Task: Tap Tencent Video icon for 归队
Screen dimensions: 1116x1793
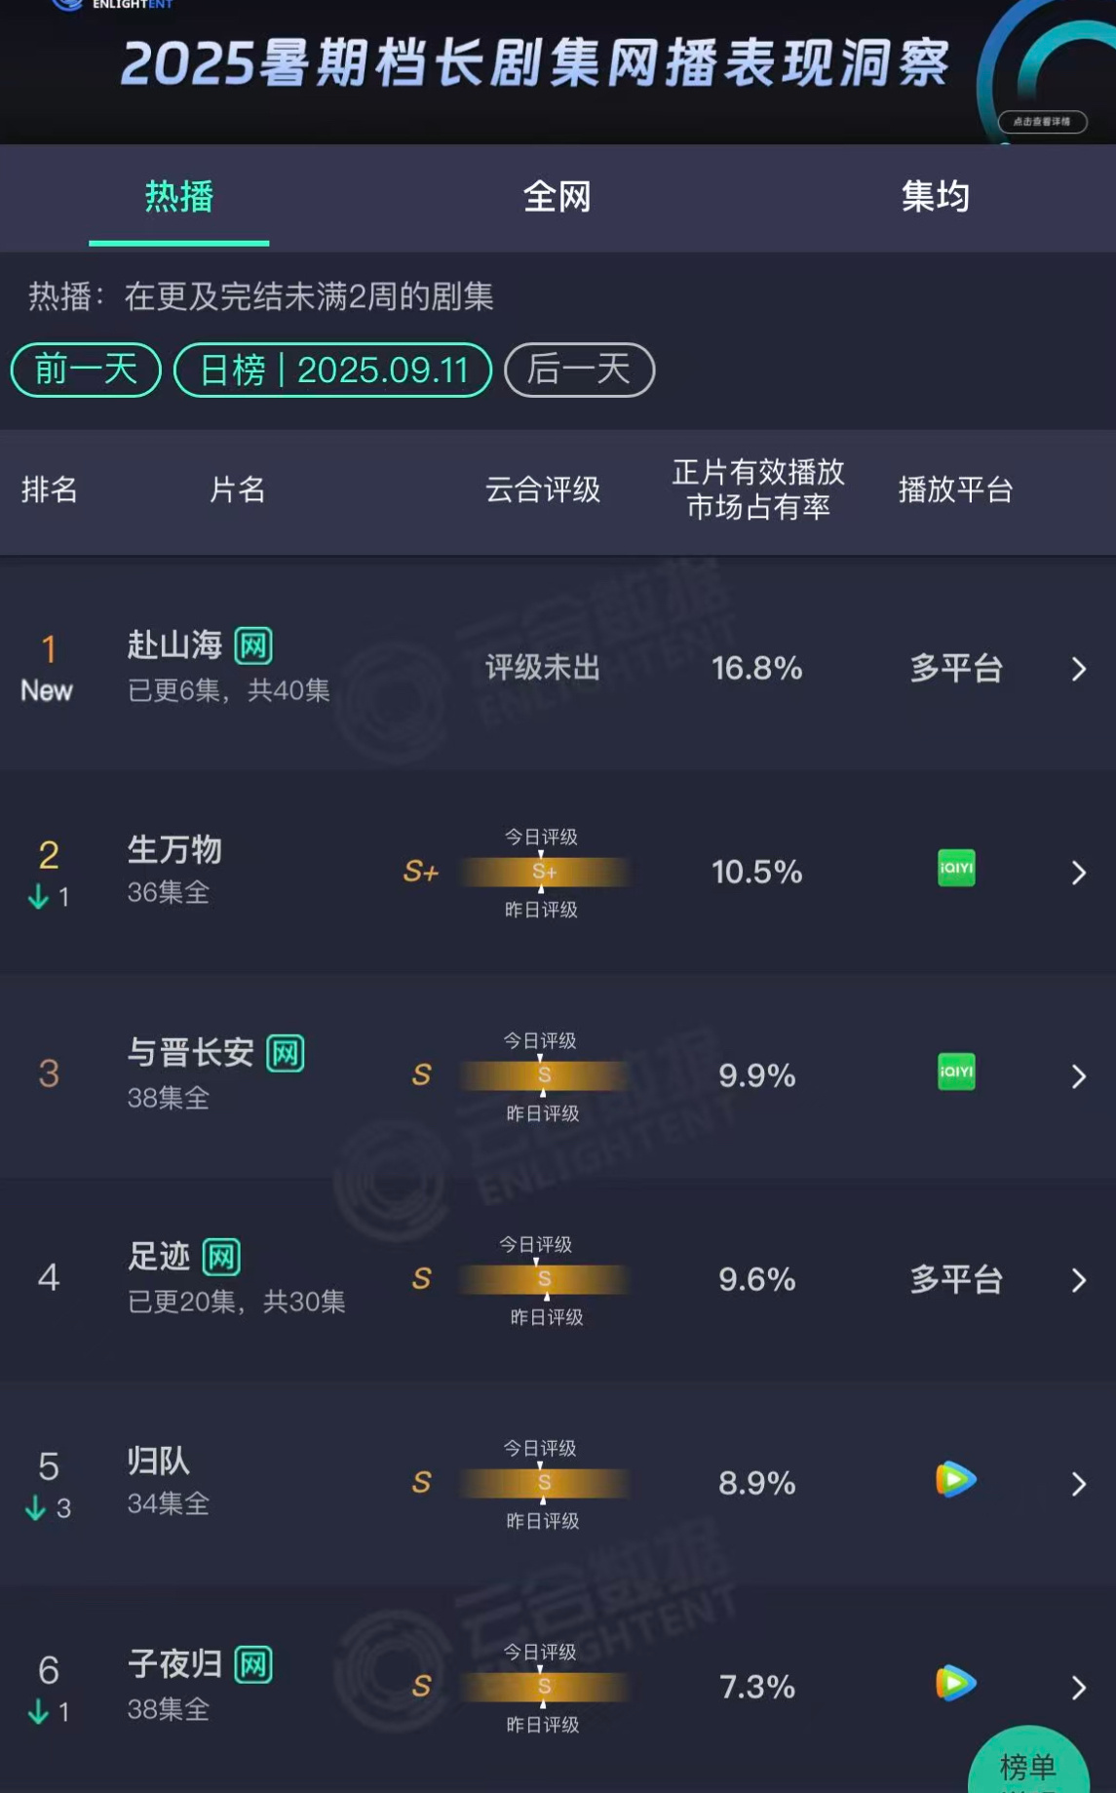Action: pyautogui.click(x=956, y=1479)
